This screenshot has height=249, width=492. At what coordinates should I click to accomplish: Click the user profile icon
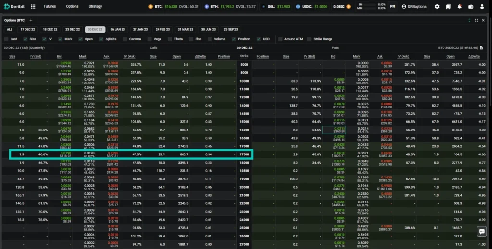coord(482,7)
